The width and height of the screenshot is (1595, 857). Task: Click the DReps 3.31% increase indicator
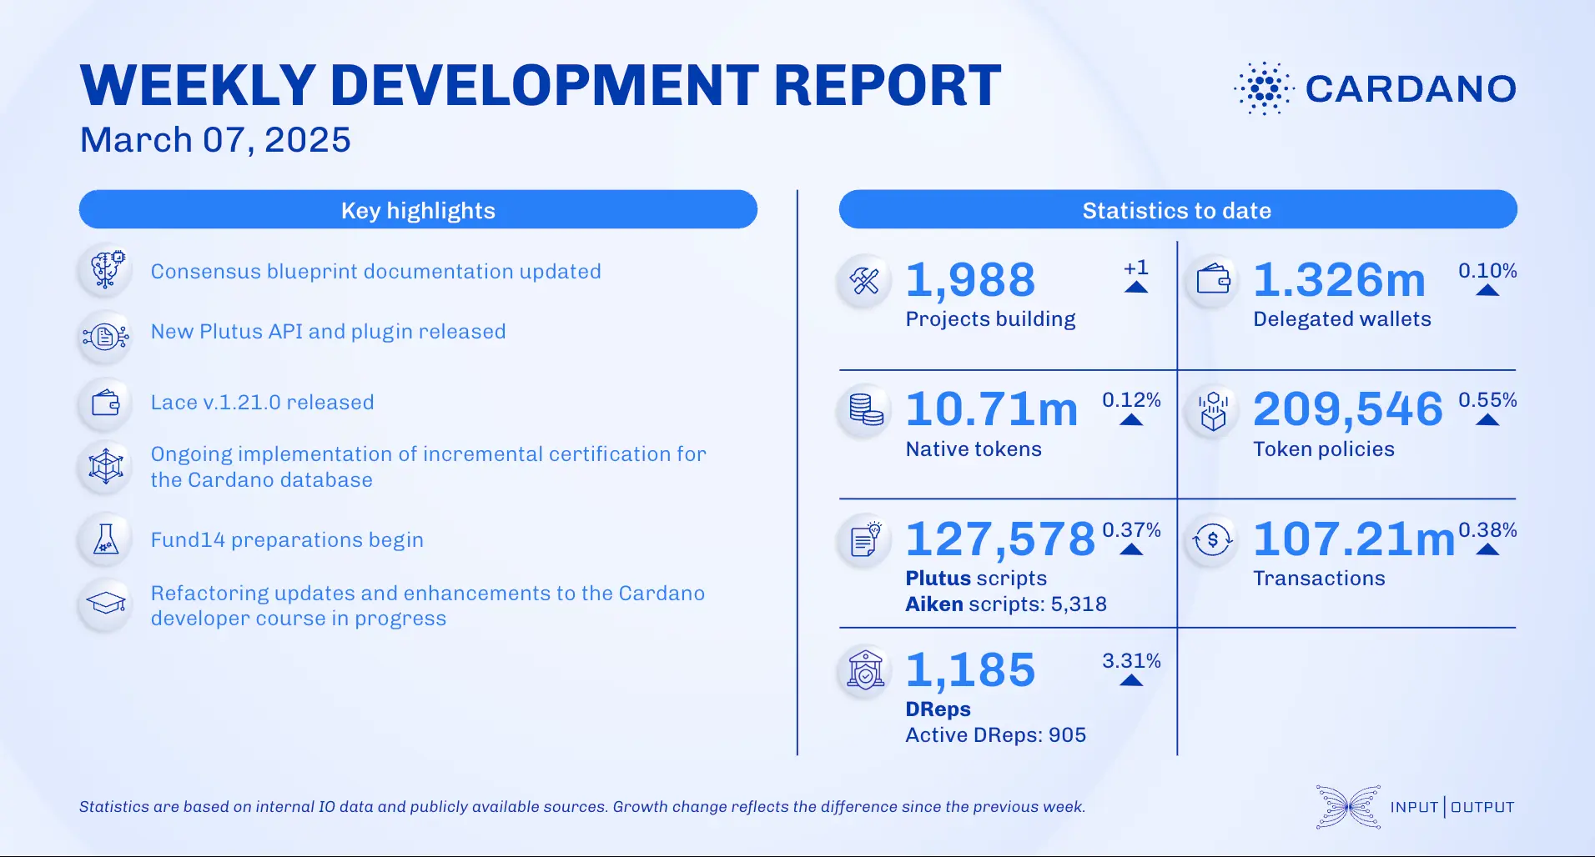click(x=1132, y=671)
